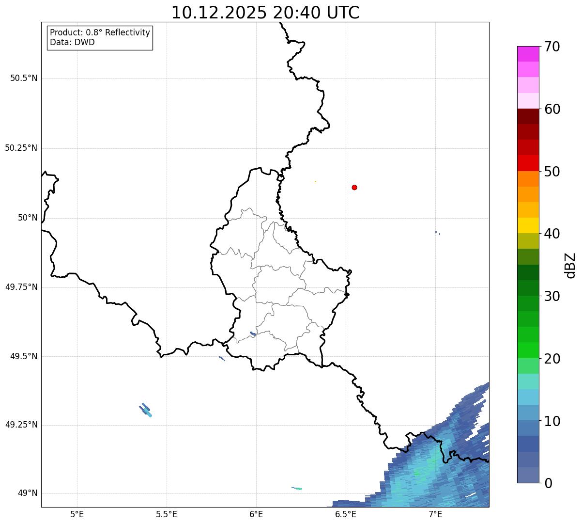Click the teal radar echo near 6.2°E 49°N
The image size is (582, 524).
pyautogui.click(x=297, y=488)
